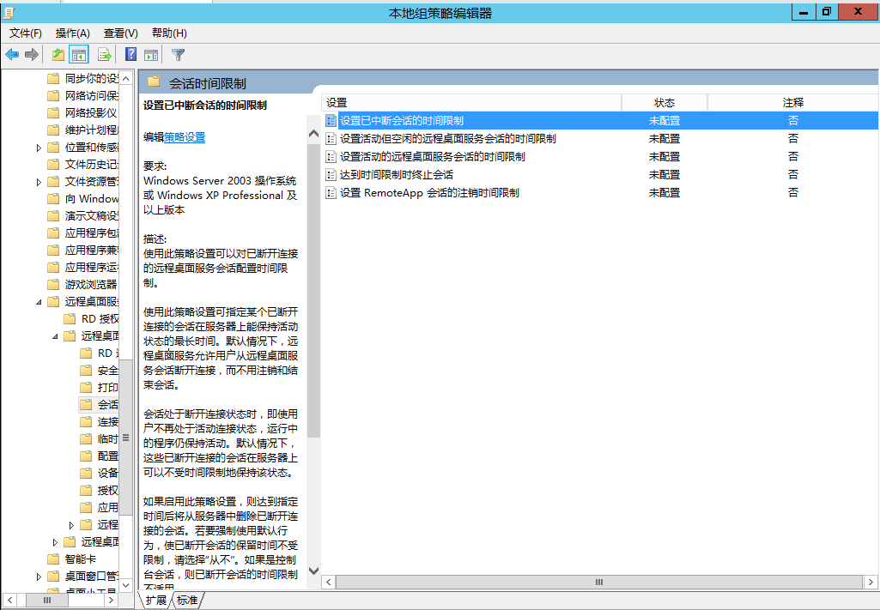This screenshot has height=610, width=880.
Task: Collapse the 远程桌面服务 tree node
Action: pos(39,301)
